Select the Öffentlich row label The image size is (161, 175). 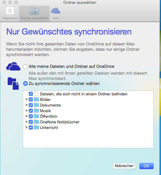click(49, 116)
